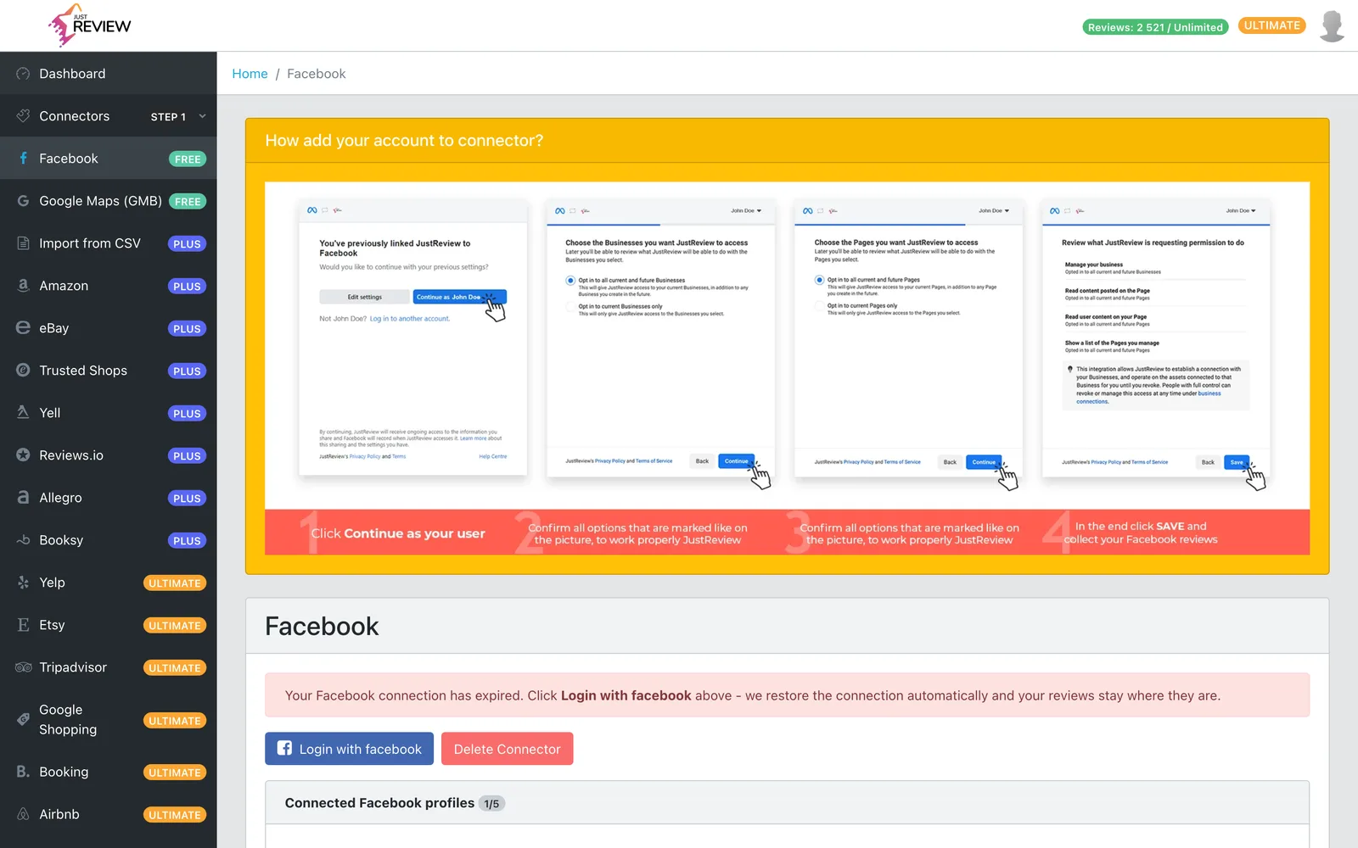Select the Facebook connector menu item
The height and width of the screenshot is (848, 1358).
109,159
